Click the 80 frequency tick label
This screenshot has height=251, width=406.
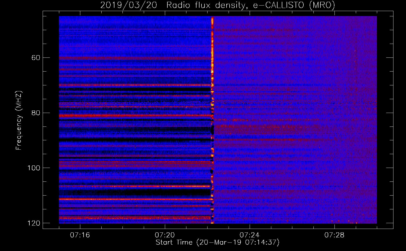[x=36, y=113]
